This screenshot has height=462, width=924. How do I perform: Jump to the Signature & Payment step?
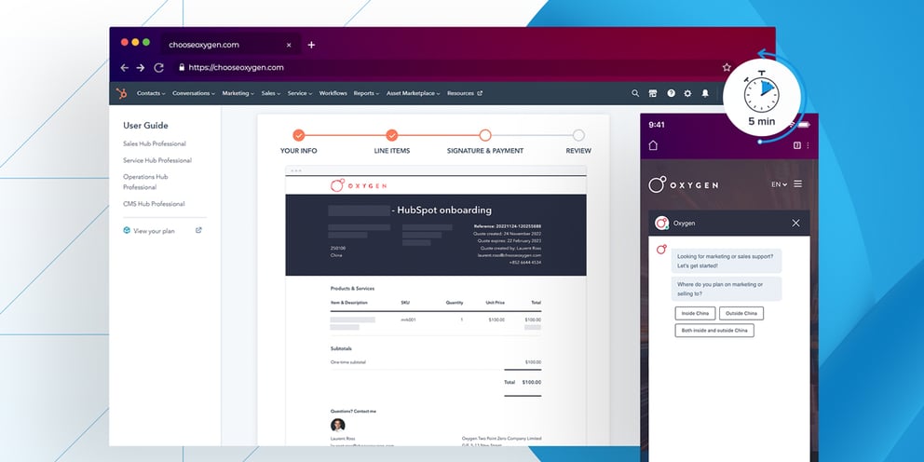coord(485,136)
